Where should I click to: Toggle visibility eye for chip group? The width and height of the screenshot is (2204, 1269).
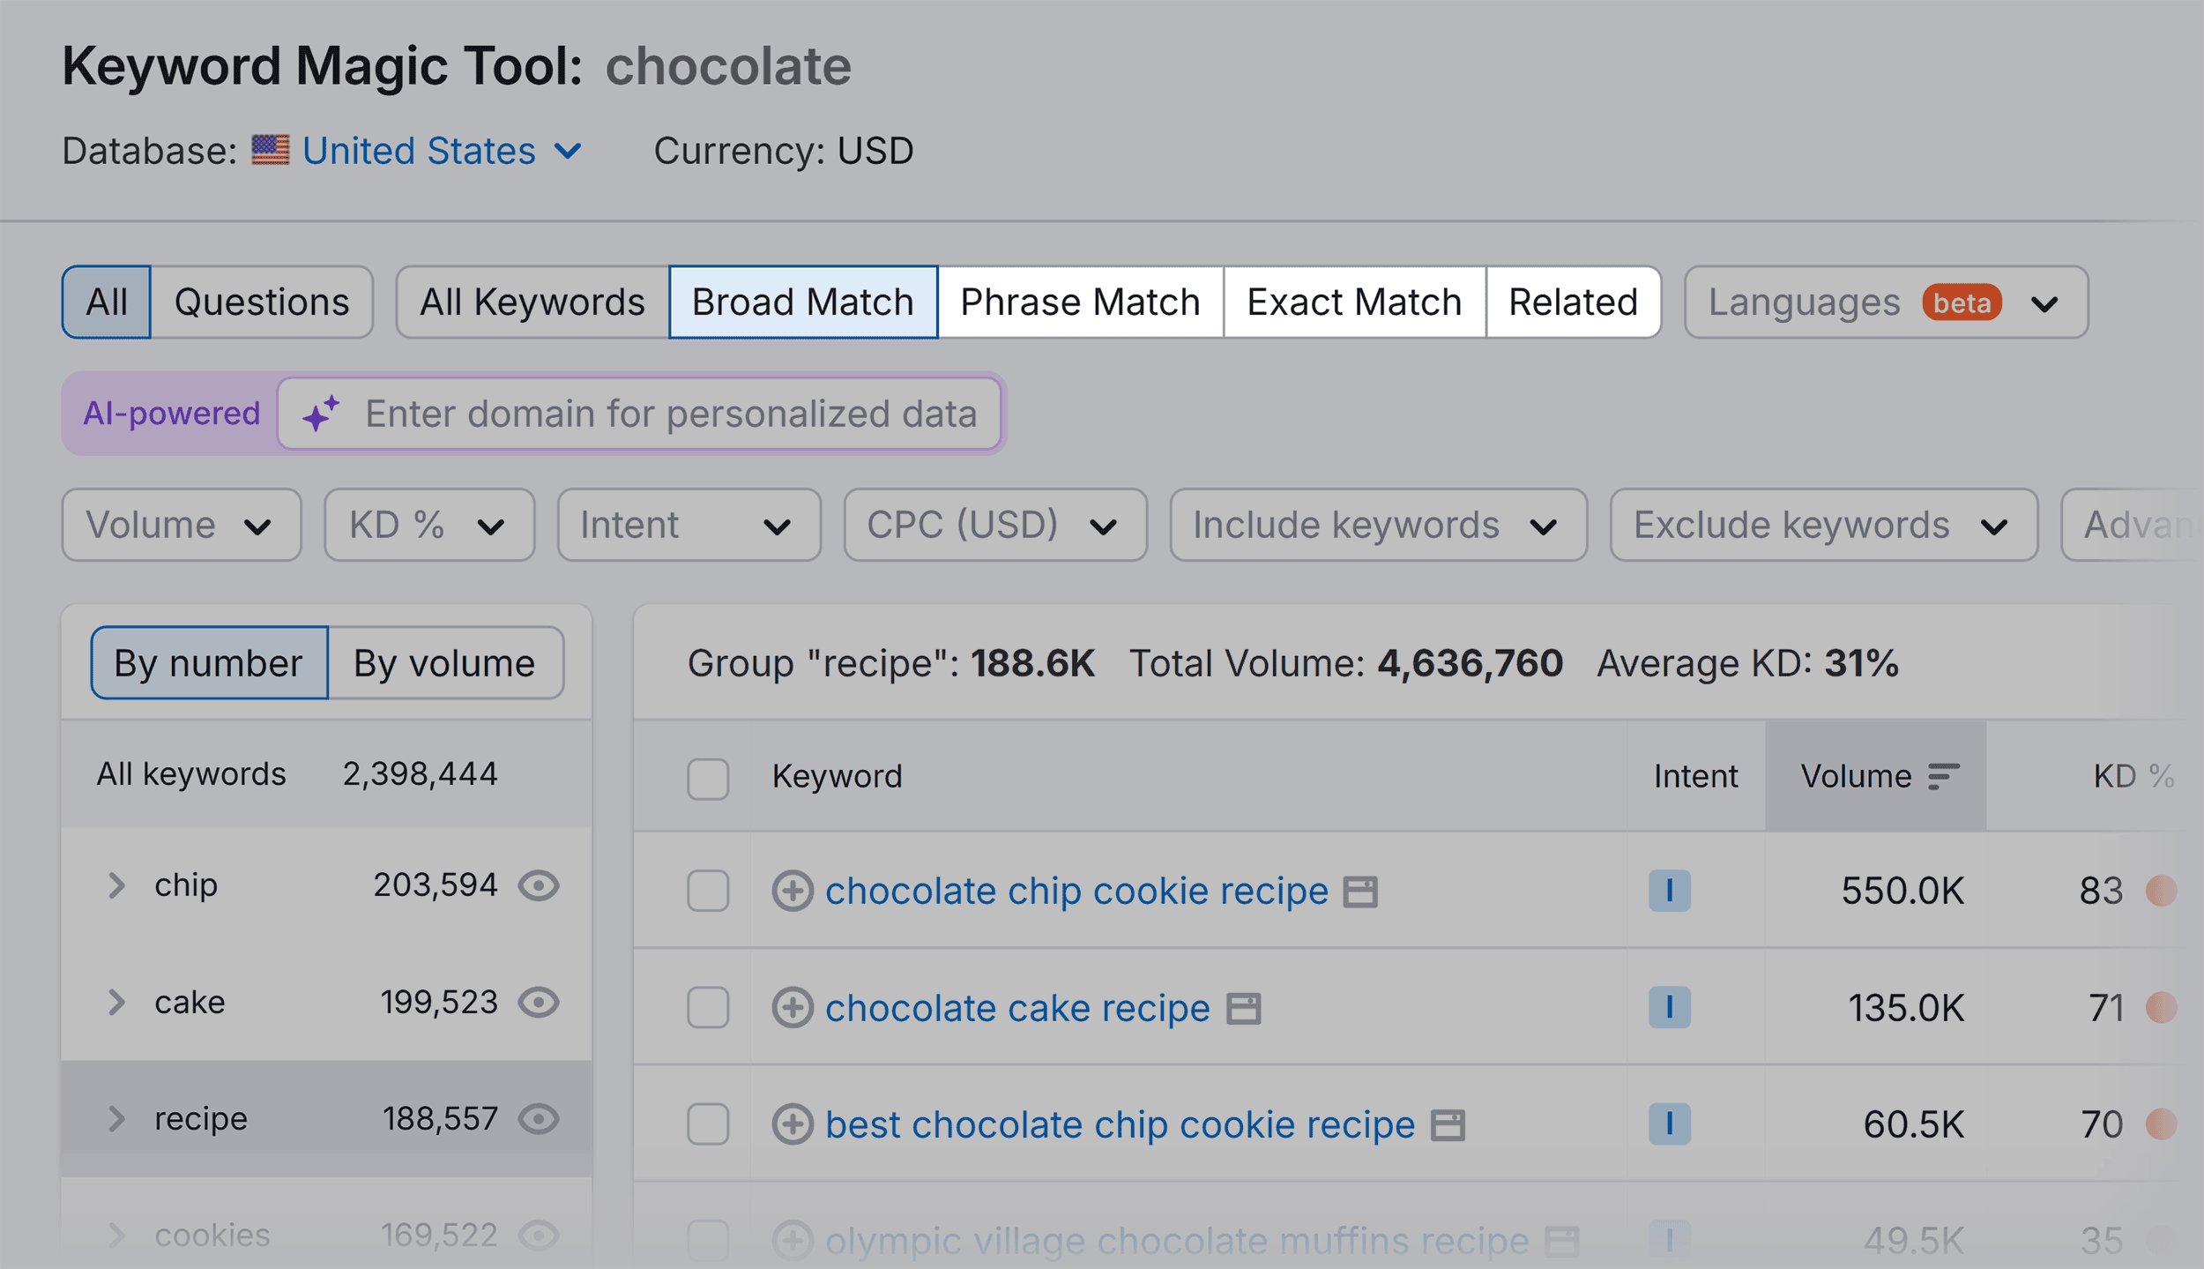point(539,885)
